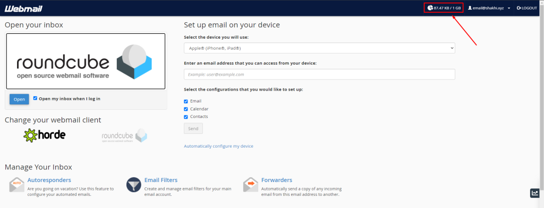Select the Horde webmail client logo
The image size is (544, 208).
pyautogui.click(x=45, y=135)
